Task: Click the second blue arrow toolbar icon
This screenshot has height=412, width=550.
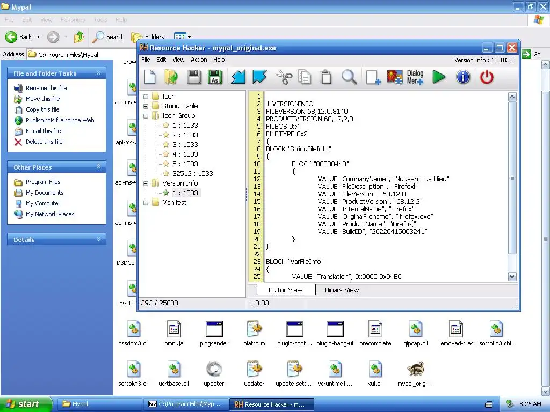Action: [x=259, y=77]
